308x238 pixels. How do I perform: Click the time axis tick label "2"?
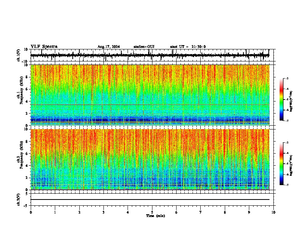(79, 212)
